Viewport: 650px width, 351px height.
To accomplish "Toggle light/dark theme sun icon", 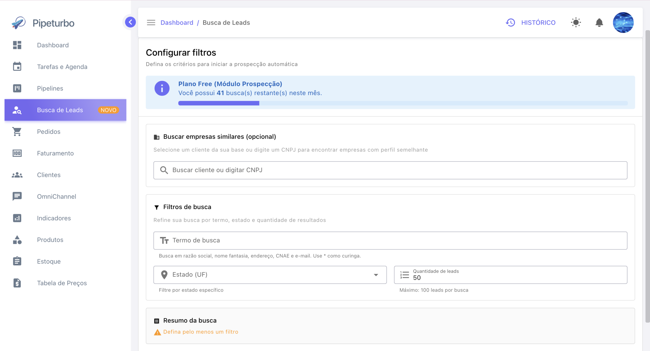I will click(576, 23).
